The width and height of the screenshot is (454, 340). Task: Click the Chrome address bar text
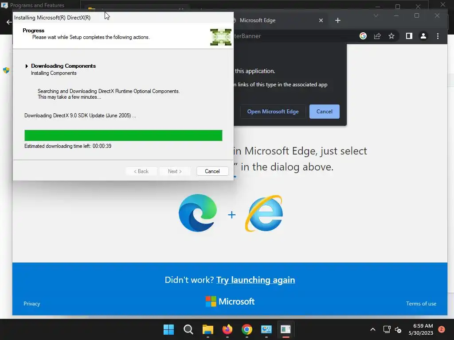pyautogui.click(x=247, y=36)
